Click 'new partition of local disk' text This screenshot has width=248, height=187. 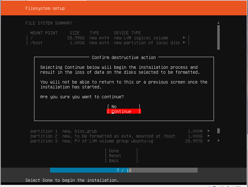147,43
